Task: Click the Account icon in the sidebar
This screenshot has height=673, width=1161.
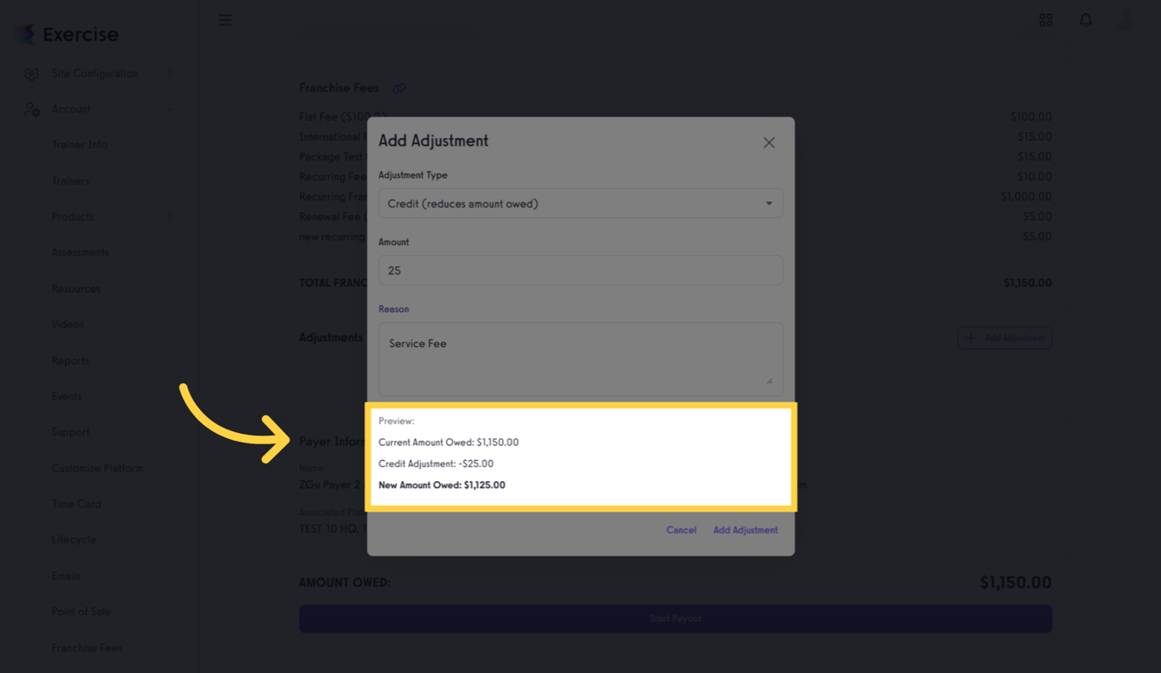Action: click(32, 109)
